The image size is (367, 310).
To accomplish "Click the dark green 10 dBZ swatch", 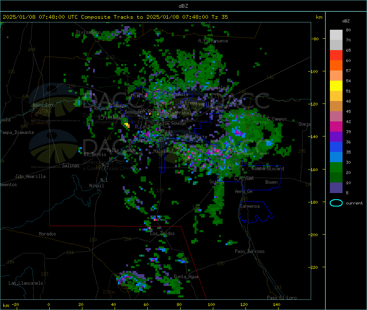I will (x=336, y=178).
